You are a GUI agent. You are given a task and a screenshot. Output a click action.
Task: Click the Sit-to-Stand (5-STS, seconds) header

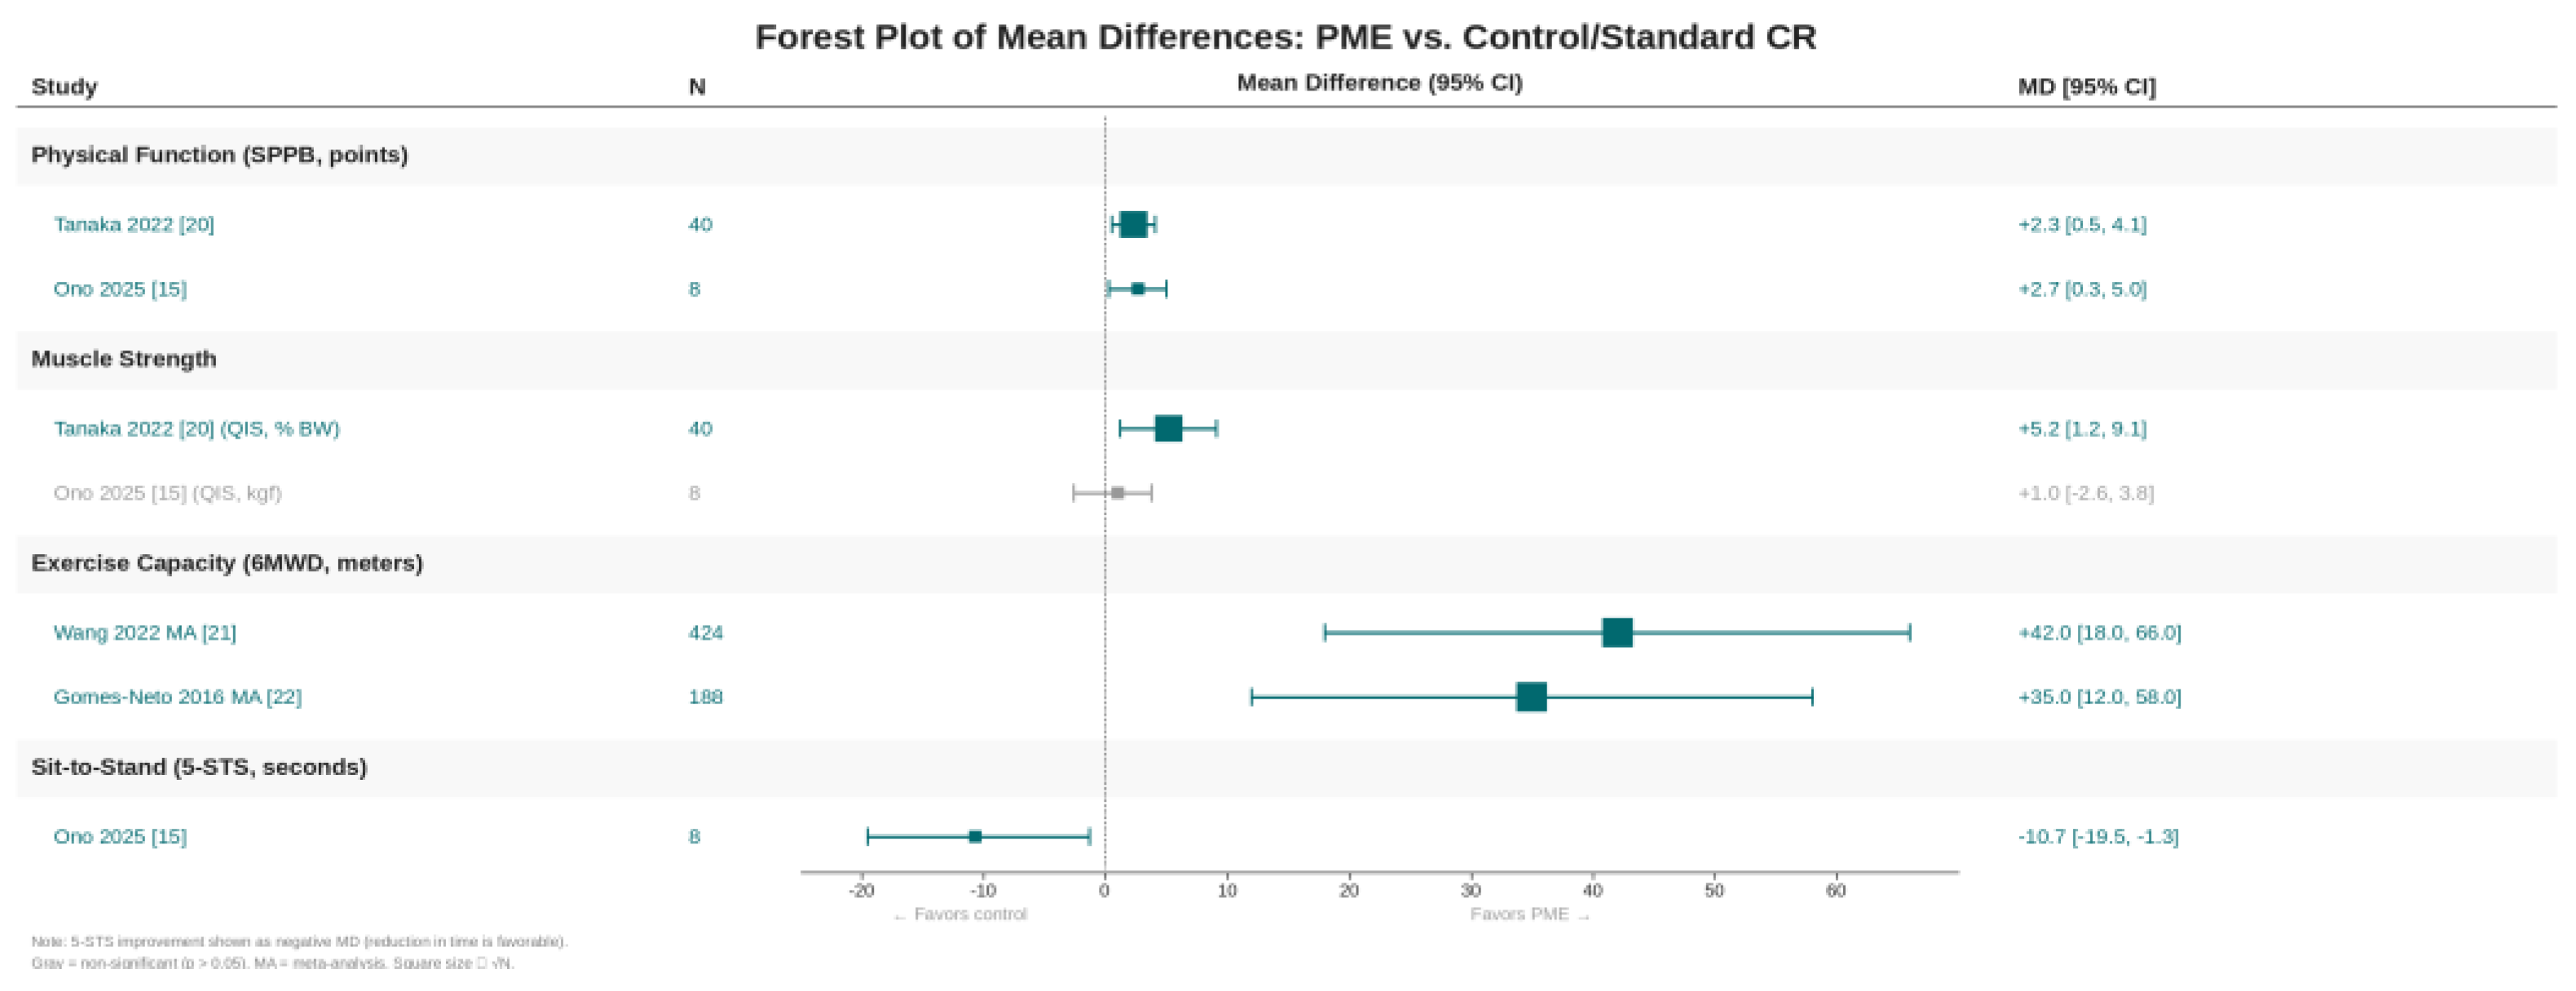click(x=199, y=767)
